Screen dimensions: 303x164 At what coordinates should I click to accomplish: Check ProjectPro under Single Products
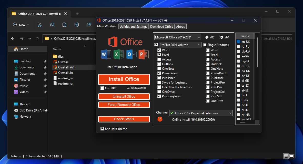208,82
